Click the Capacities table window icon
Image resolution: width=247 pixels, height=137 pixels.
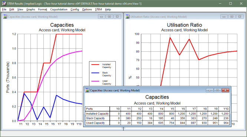click(x=87, y=90)
